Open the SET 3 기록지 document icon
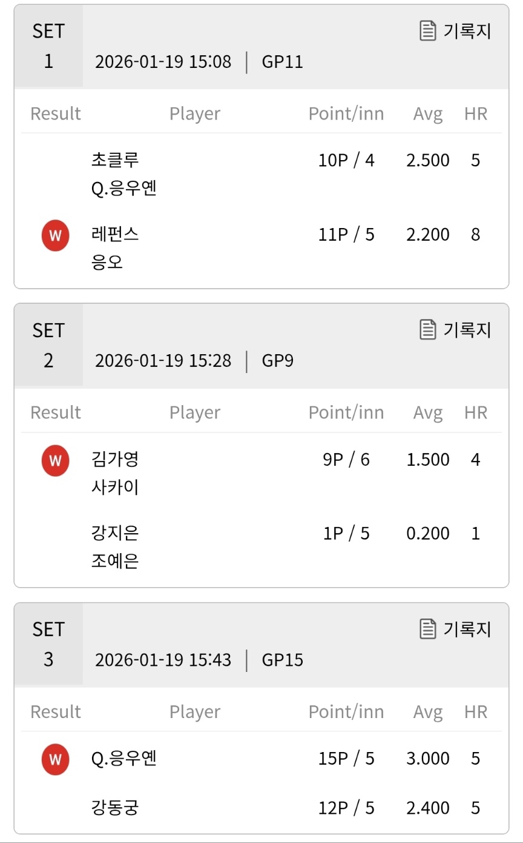 [x=428, y=629]
